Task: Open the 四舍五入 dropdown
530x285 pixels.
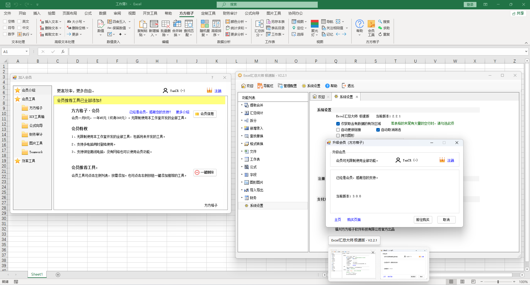Action: tap(119, 22)
